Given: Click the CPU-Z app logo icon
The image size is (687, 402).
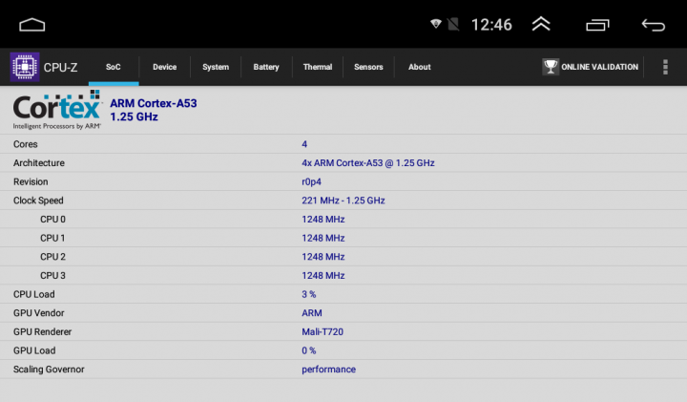Looking at the screenshot, I should coord(25,67).
